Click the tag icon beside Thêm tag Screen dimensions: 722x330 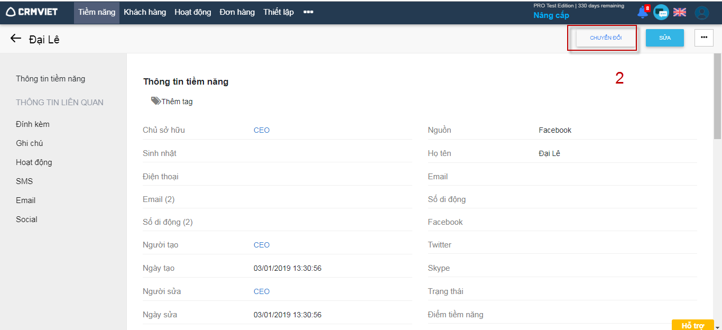pyautogui.click(x=155, y=101)
